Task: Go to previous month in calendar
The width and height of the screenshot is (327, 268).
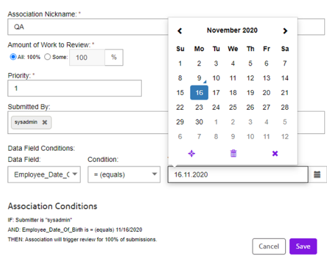Action: pyautogui.click(x=180, y=31)
